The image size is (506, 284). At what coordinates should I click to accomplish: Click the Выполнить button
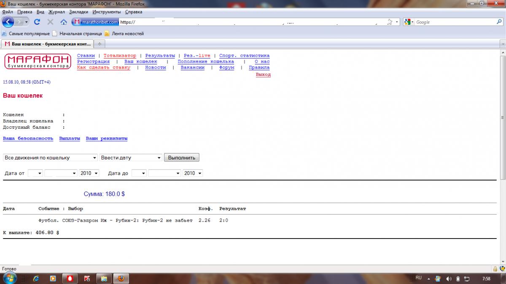(181, 158)
